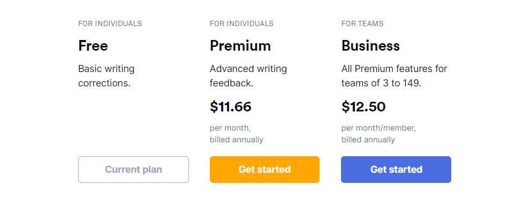
Task: Click the blue Business Get started button
Action: (396, 170)
